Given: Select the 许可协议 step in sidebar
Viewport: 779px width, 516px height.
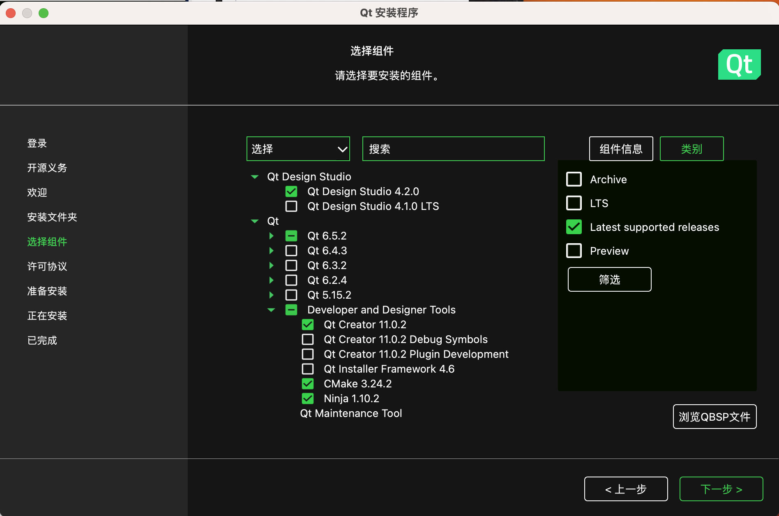Looking at the screenshot, I should coord(47,267).
